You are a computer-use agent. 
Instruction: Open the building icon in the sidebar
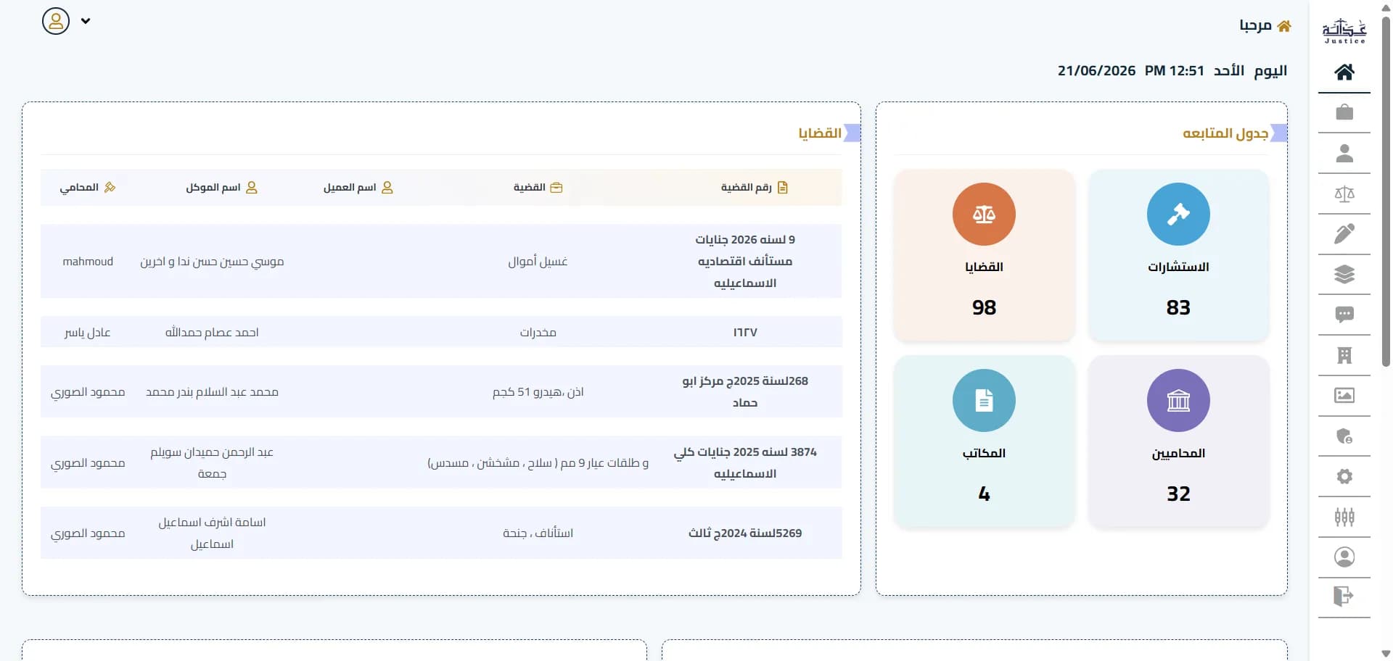[x=1344, y=355]
